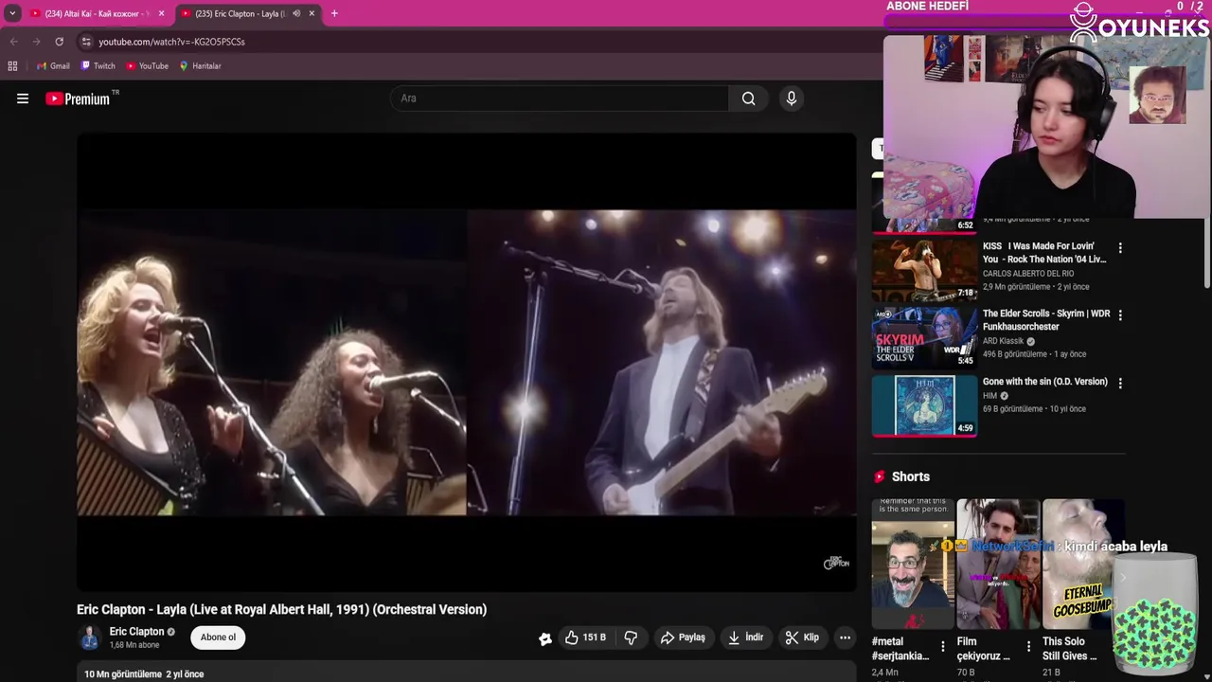Start voice search with the microphone icon
The width and height of the screenshot is (1212, 682).
tap(792, 99)
